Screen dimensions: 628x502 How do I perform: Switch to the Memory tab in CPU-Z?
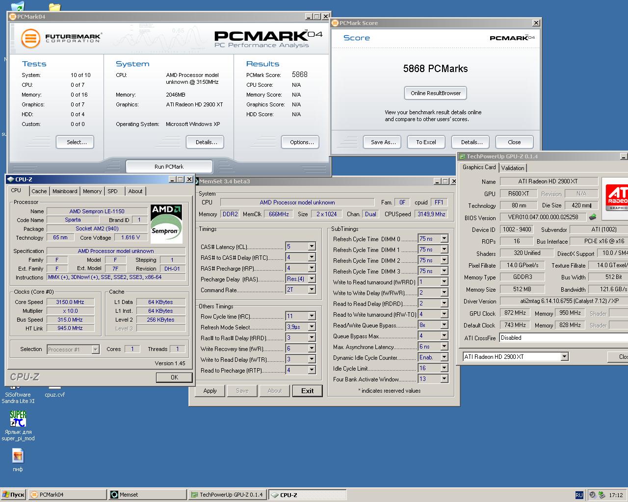(x=92, y=191)
